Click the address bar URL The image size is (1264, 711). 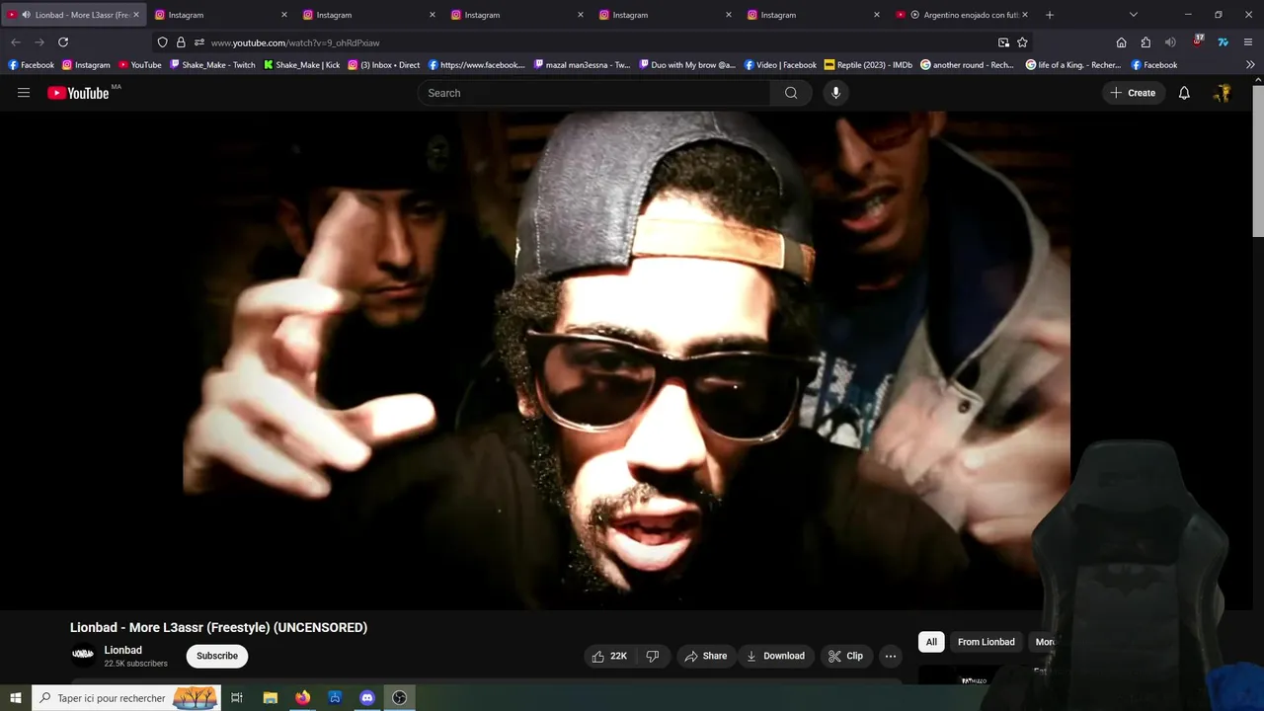(295, 42)
